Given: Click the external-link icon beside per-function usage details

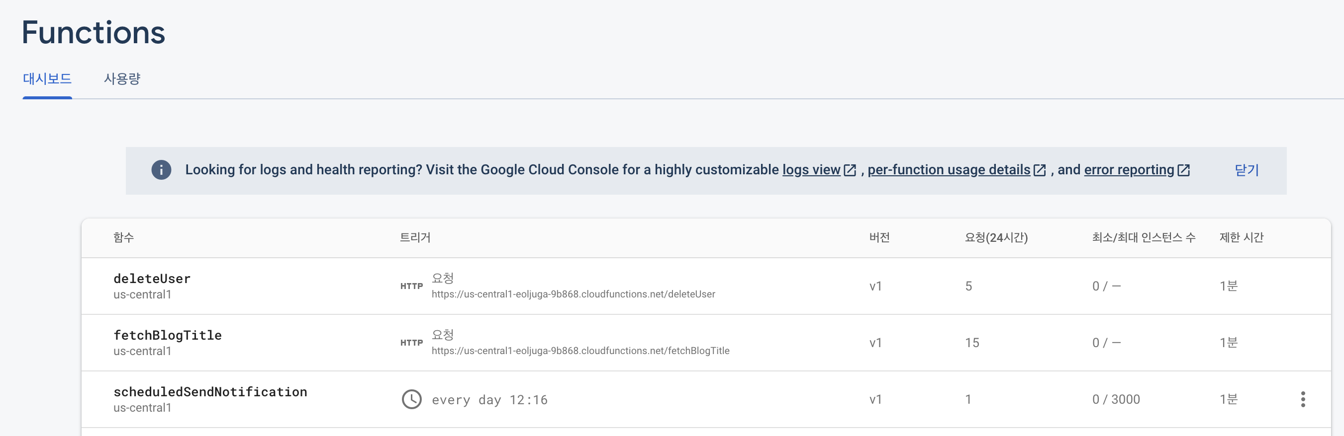Looking at the screenshot, I should [x=1040, y=170].
